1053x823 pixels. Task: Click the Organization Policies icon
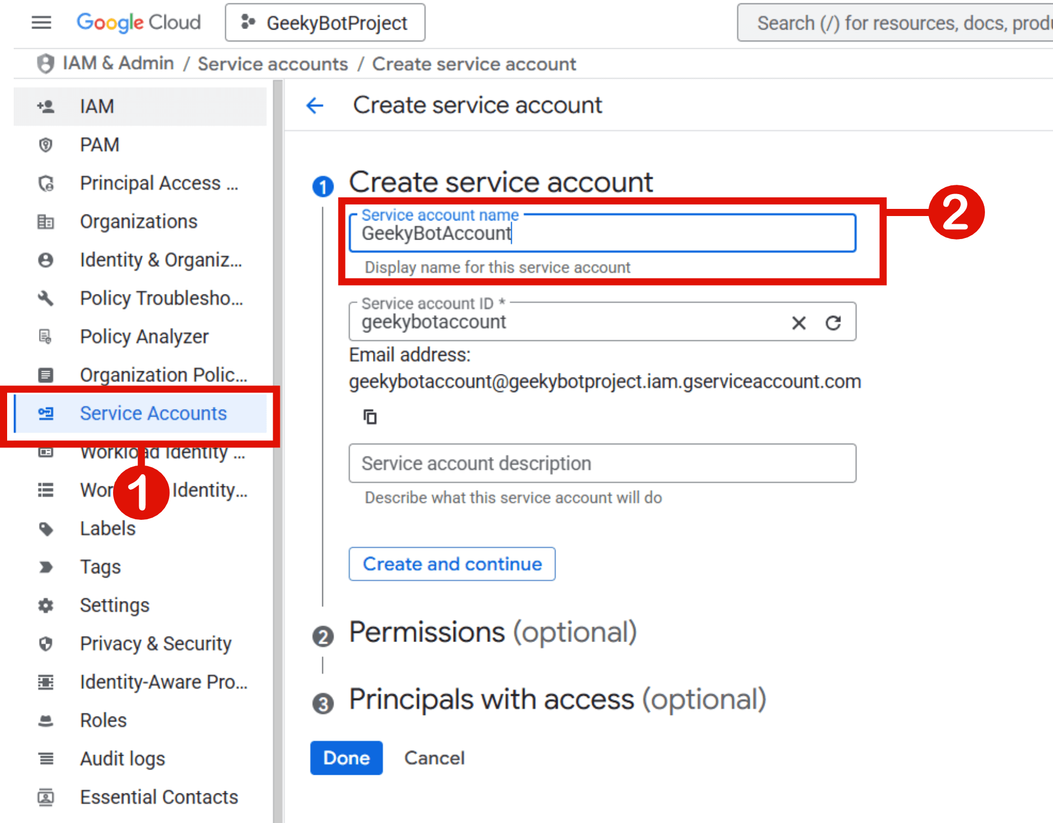point(46,375)
